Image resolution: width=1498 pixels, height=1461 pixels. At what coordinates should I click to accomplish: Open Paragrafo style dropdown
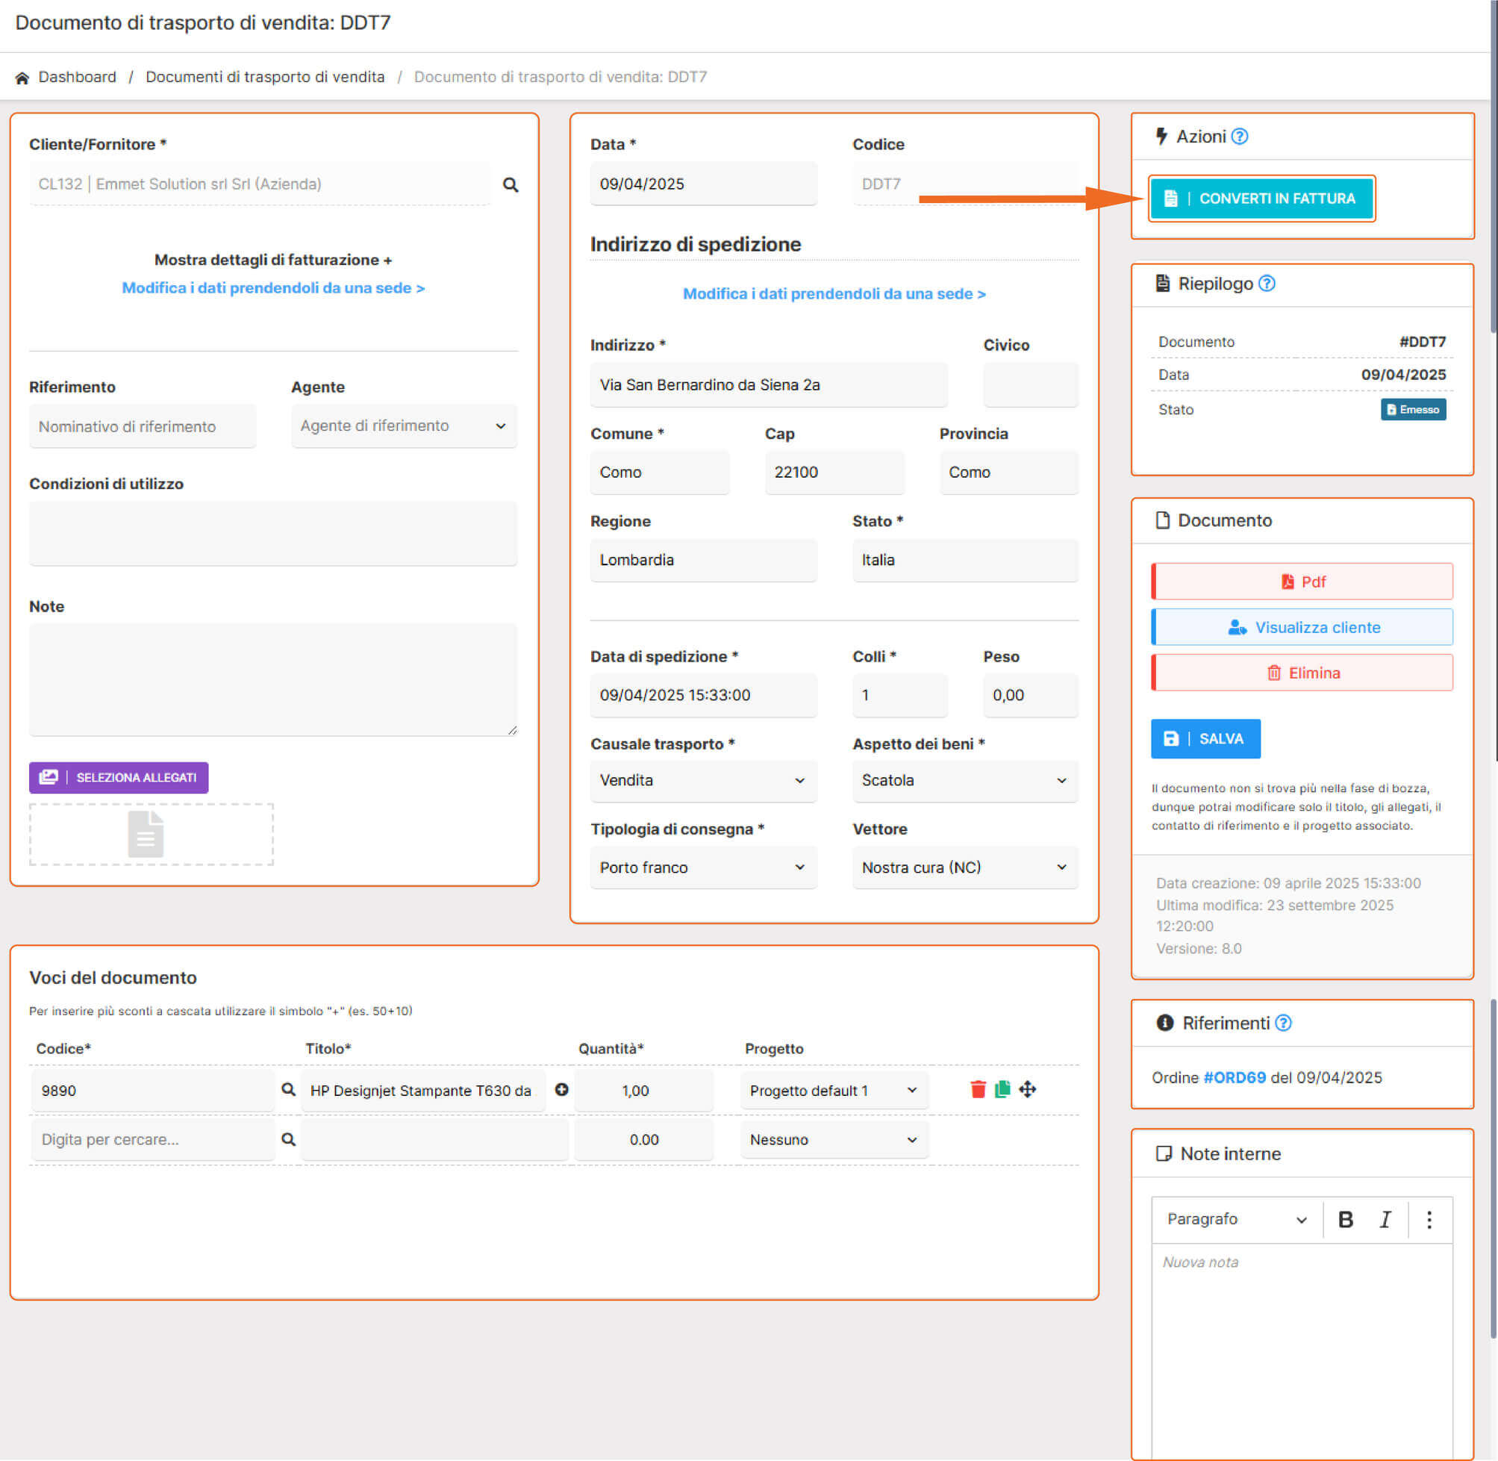click(x=1236, y=1219)
